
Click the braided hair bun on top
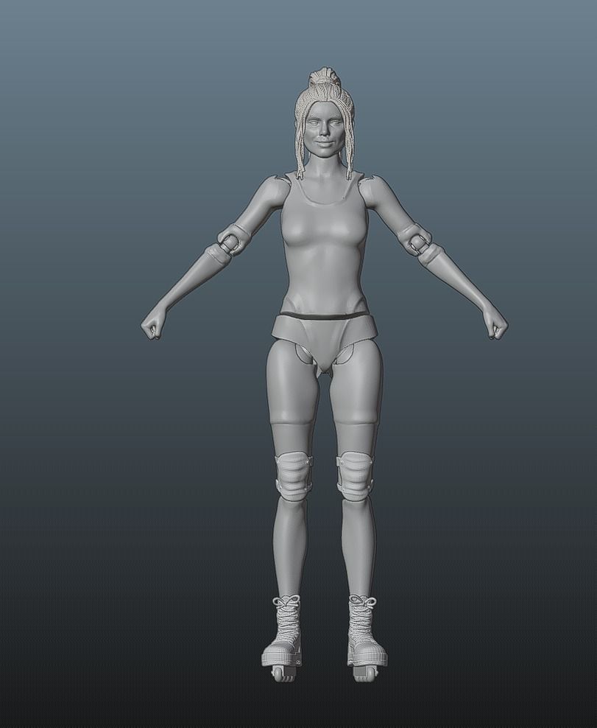(324, 77)
